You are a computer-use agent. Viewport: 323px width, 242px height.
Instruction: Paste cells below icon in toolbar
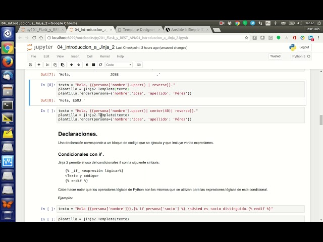[x=63, y=65]
